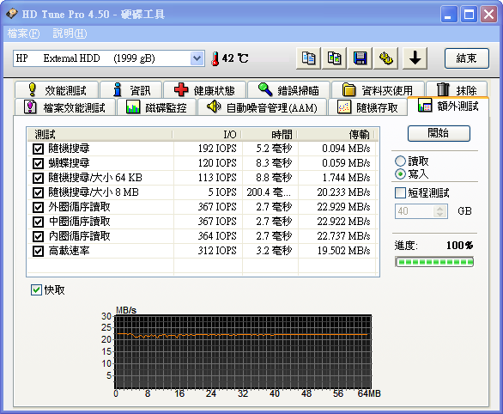Select the 讀取 radio button
The image size is (503, 414).
point(400,161)
